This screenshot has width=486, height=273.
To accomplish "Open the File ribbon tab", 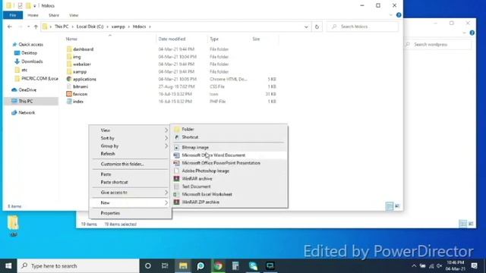I will click(13, 15).
